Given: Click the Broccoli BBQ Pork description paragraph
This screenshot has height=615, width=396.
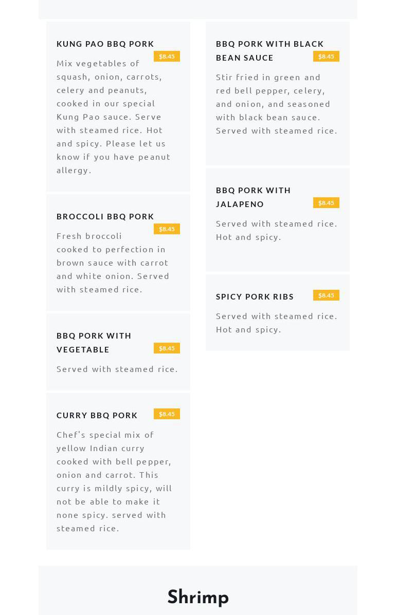Looking at the screenshot, I should pos(113,263).
